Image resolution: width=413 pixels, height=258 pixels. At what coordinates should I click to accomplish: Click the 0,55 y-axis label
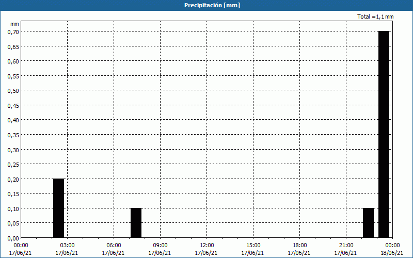pyautogui.click(x=13, y=76)
